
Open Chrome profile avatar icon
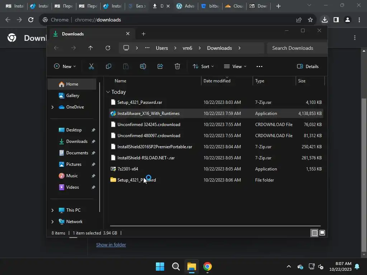point(348,20)
